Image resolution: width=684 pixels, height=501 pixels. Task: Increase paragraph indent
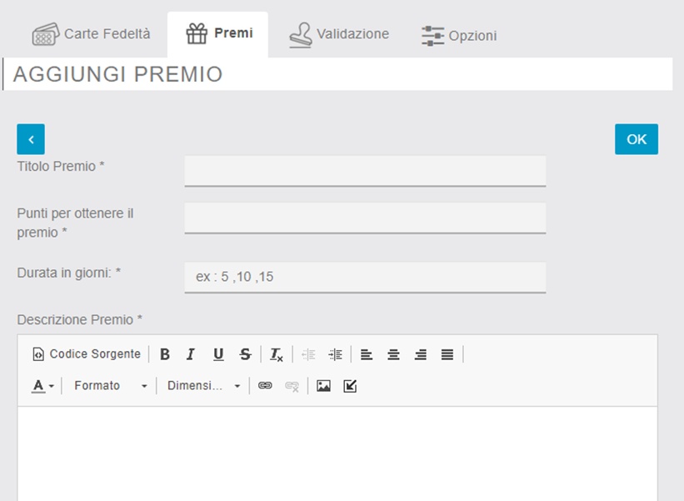click(335, 354)
